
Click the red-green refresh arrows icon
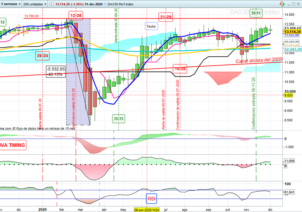point(282,4)
